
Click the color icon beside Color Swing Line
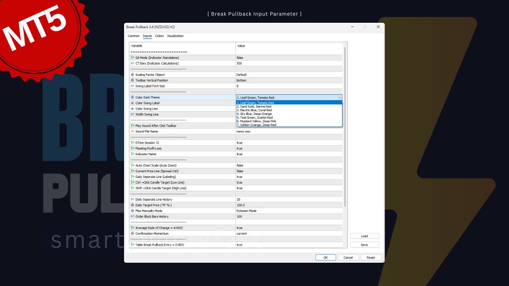133,109
